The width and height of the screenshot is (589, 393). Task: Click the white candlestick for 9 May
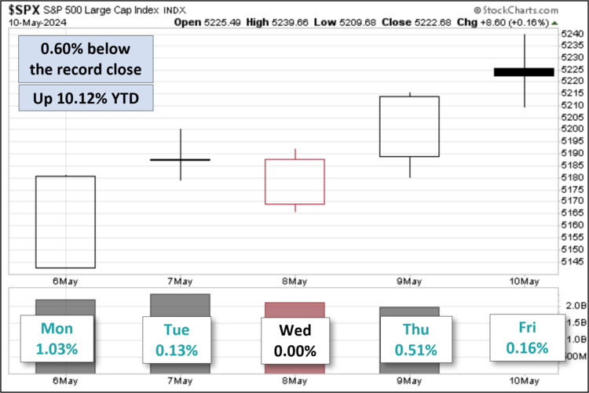tap(410, 126)
